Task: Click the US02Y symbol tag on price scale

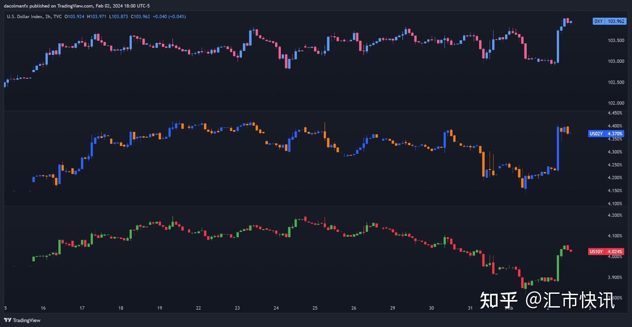Action: click(597, 134)
